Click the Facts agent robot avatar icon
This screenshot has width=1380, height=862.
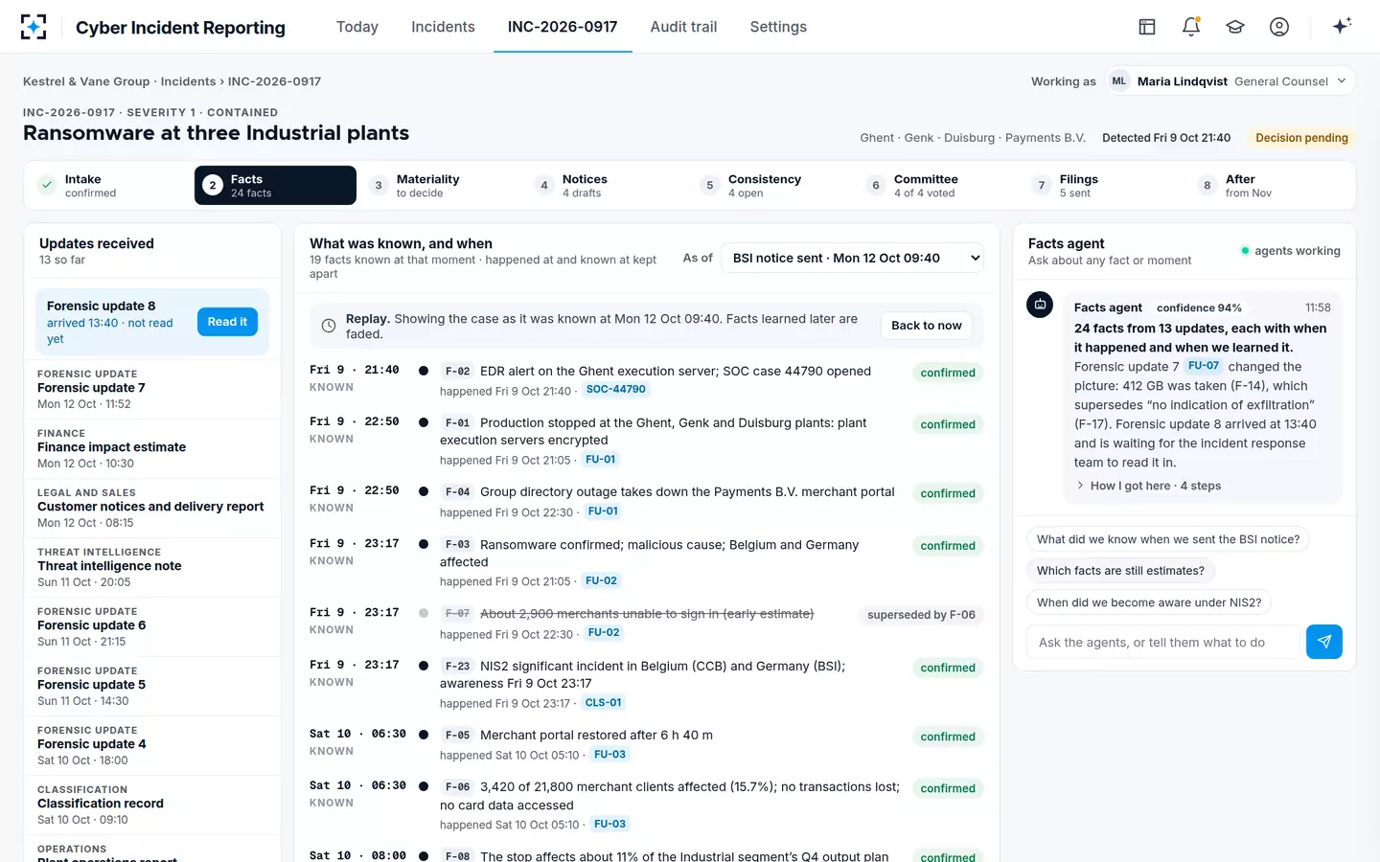pyautogui.click(x=1040, y=305)
